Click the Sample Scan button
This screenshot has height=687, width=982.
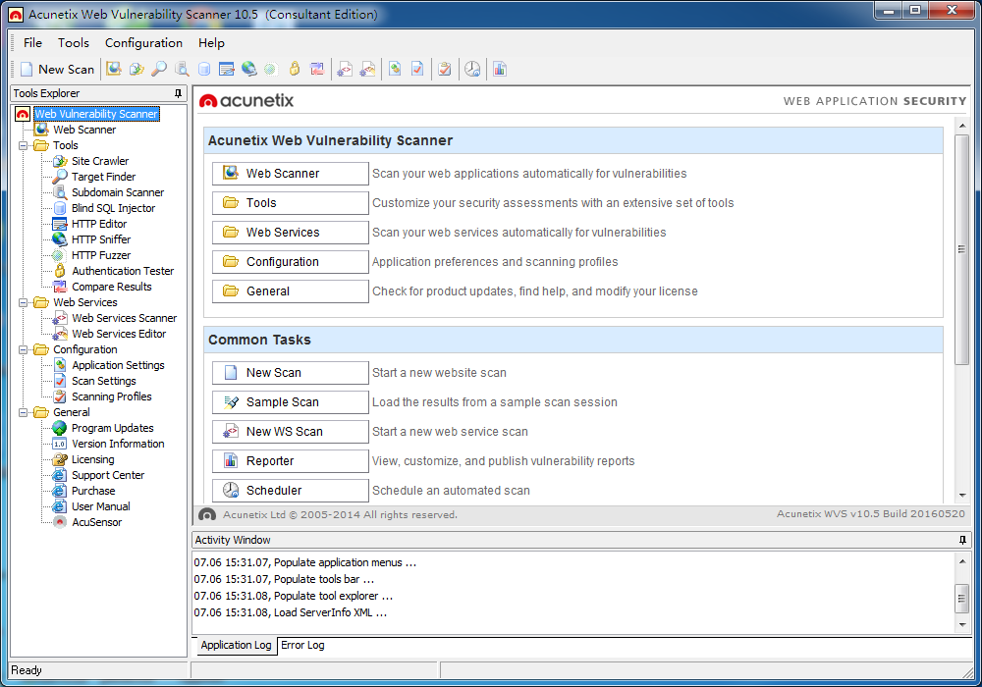point(290,401)
